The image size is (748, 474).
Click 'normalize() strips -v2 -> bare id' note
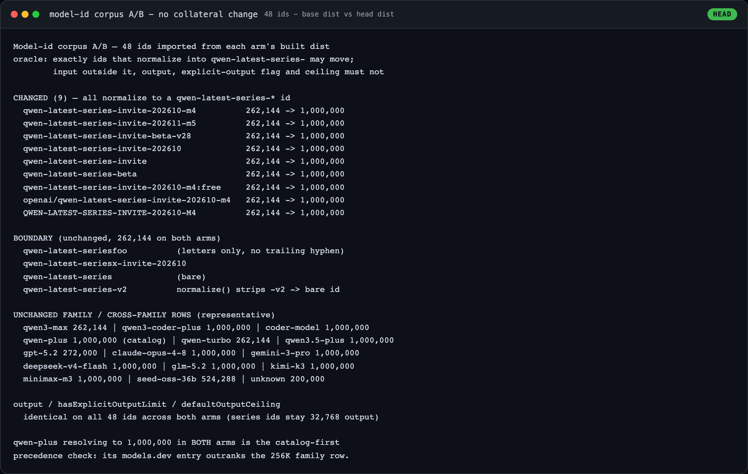tap(258, 289)
